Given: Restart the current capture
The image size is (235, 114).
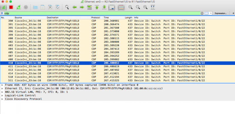Looking at the screenshot, I should pyautogui.click(x=18, y=7).
